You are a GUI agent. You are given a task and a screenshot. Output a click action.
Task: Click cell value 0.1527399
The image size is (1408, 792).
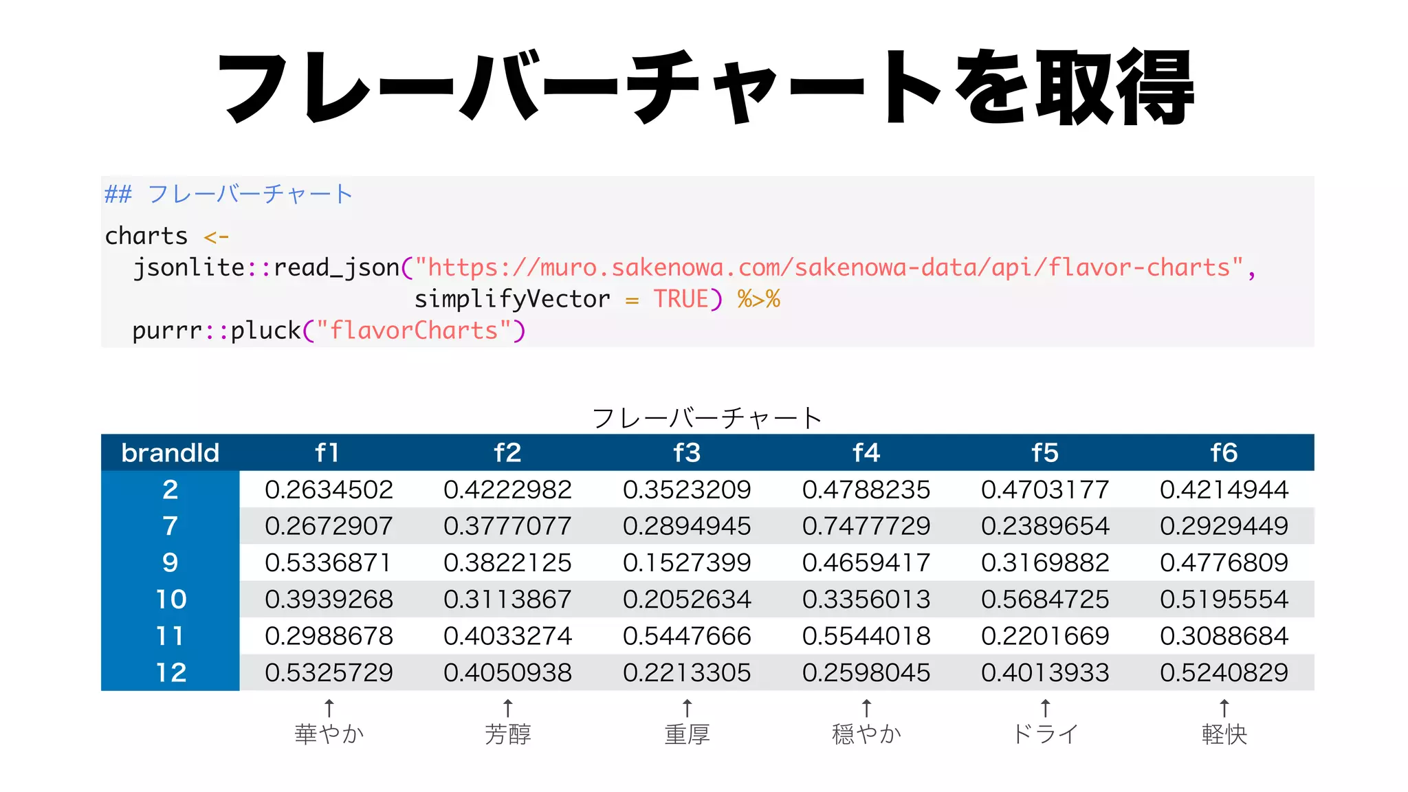(687, 562)
